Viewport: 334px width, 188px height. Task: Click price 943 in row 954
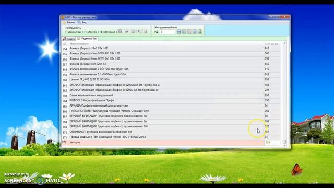click(267, 48)
